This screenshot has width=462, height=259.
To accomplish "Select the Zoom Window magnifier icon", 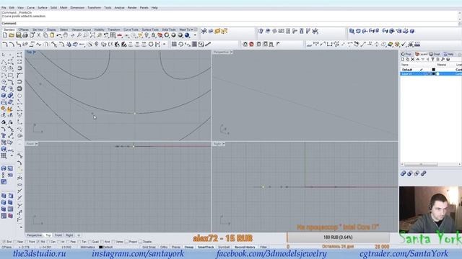I will pos(86,35).
